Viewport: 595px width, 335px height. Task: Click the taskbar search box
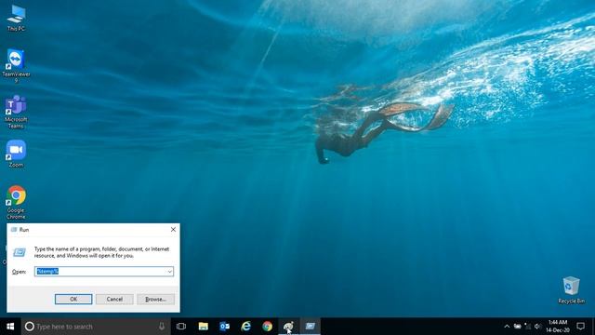[96, 327]
